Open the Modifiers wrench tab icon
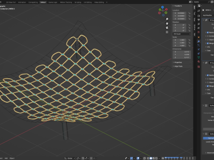 [199, 41]
